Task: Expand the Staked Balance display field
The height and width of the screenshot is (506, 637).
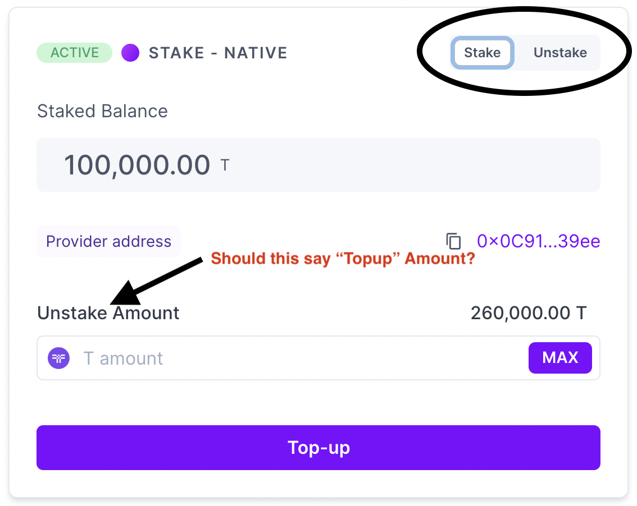Action: (319, 164)
